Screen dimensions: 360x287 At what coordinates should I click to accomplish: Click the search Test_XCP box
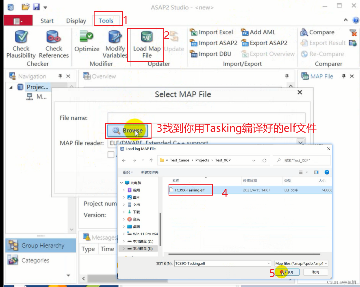[x=302, y=160]
